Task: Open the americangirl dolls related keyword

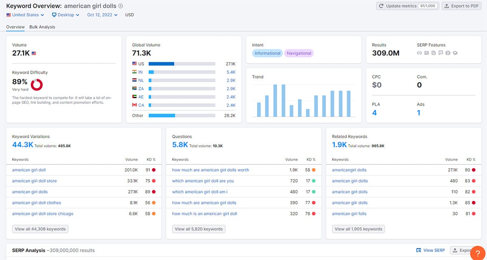Action: (x=349, y=170)
